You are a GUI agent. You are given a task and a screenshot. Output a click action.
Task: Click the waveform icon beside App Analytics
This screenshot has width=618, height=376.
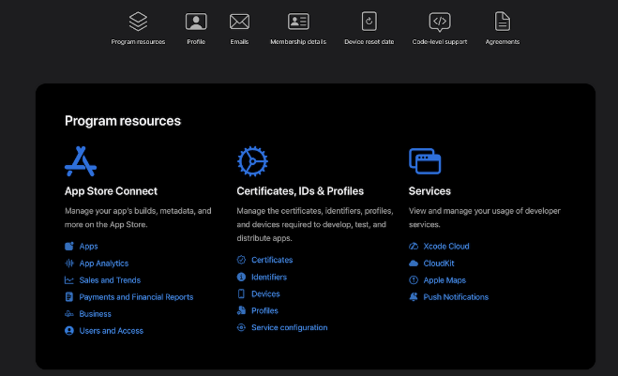pyautogui.click(x=69, y=263)
